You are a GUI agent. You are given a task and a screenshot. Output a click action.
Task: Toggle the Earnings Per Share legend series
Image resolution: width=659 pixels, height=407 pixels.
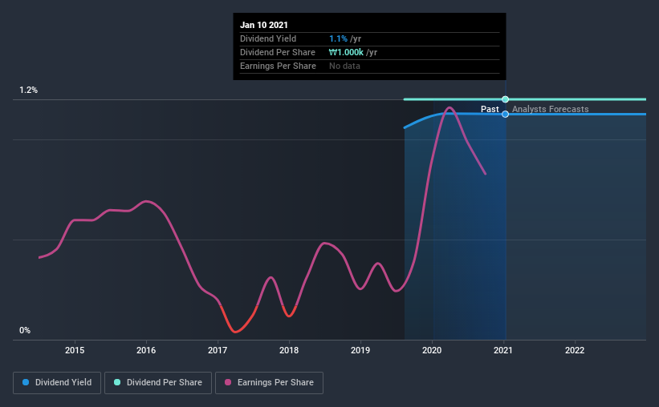(x=269, y=383)
